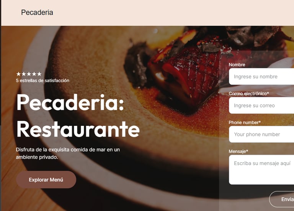Click the 'Mensaje*' label

point(238,152)
